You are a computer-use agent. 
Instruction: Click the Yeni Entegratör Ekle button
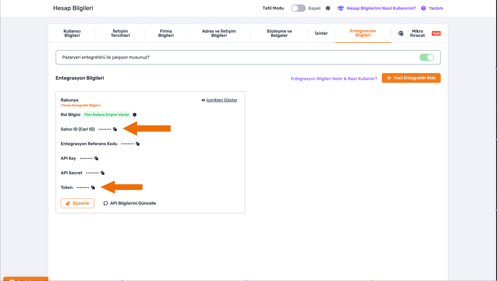pyautogui.click(x=411, y=78)
